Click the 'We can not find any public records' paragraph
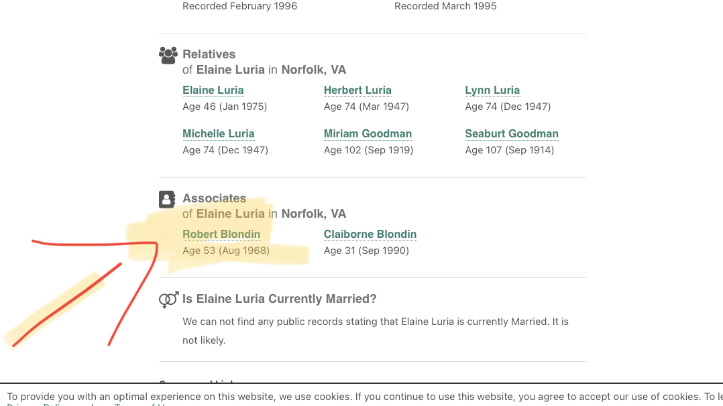The height and width of the screenshot is (406, 723). [376, 331]
